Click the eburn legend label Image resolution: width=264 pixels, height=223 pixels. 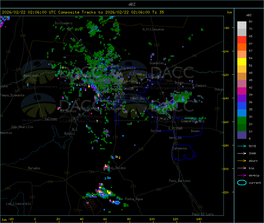tap(253, 161)
